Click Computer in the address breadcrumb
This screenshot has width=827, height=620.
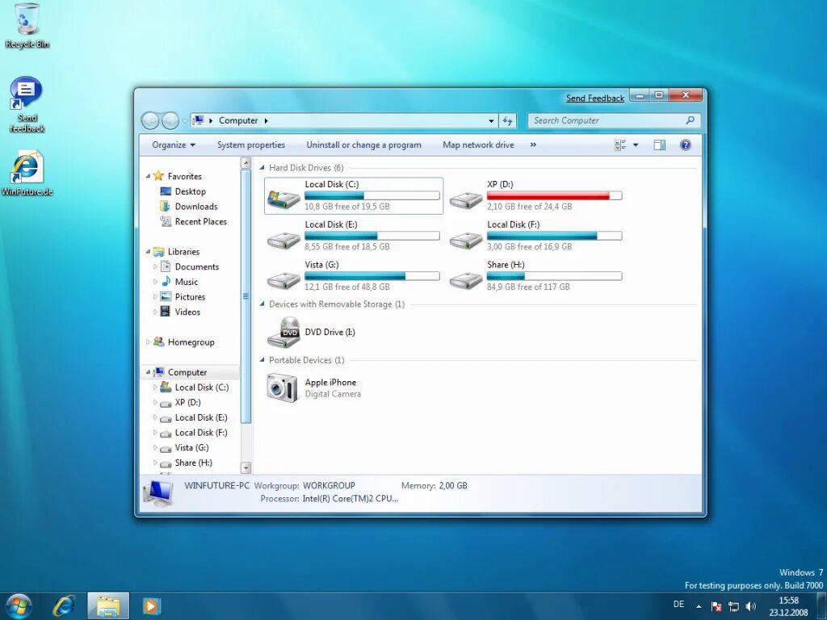pos(238,121)
